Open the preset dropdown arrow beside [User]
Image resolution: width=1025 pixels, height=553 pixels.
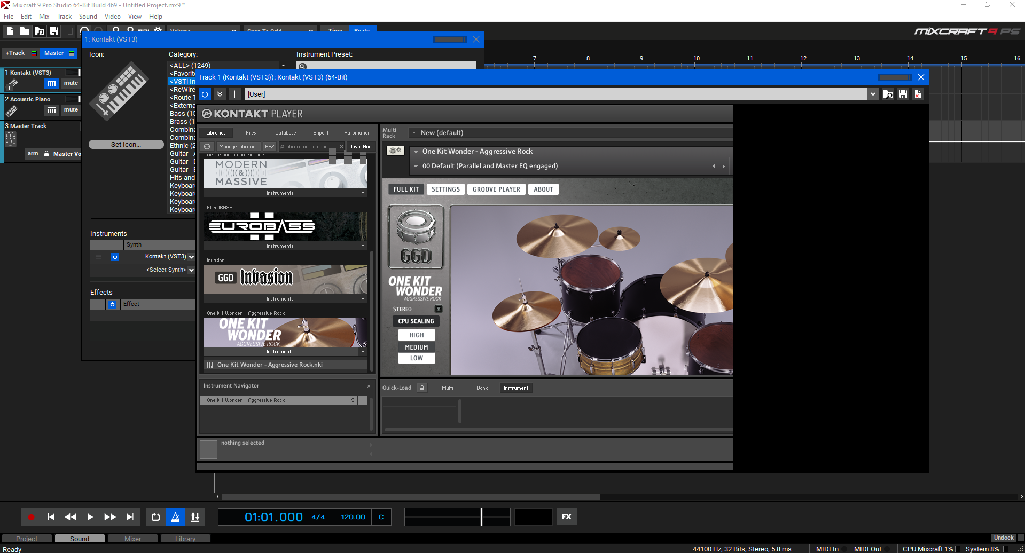click(x=873, y=94)
